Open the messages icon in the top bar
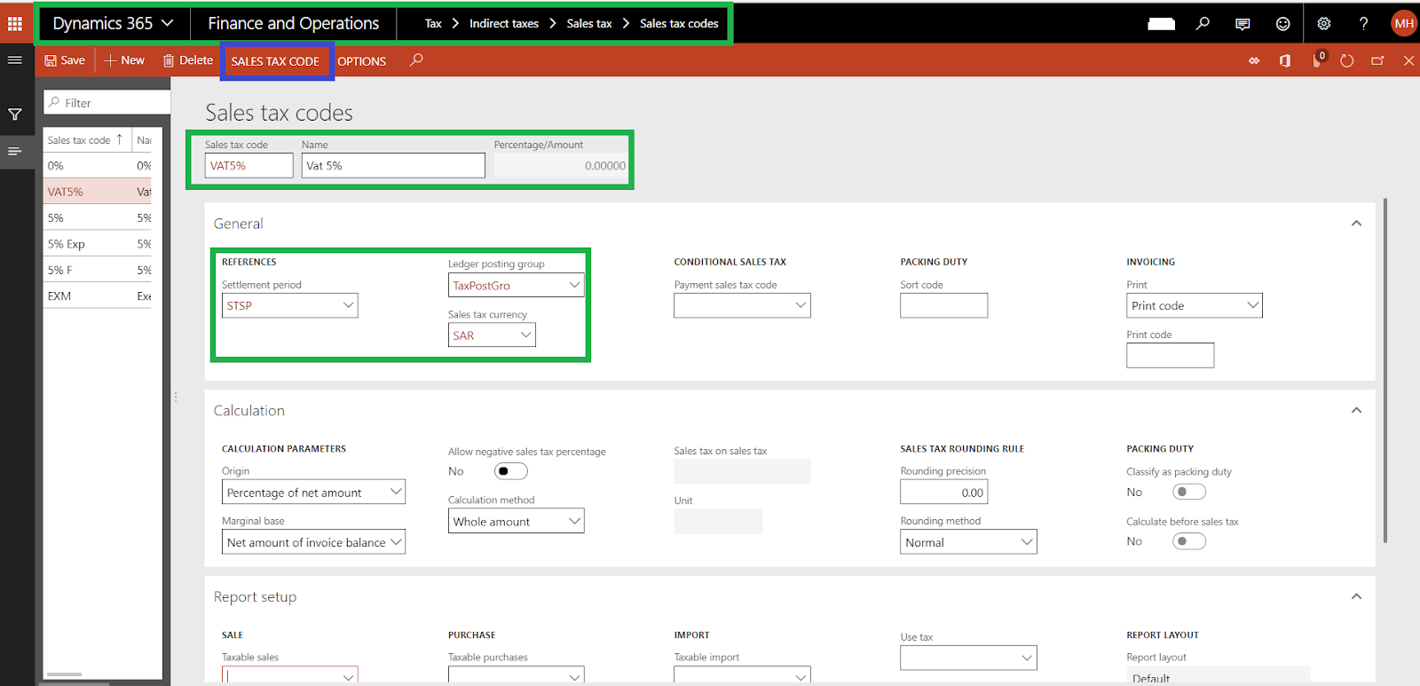 [x=1242, y=24]
